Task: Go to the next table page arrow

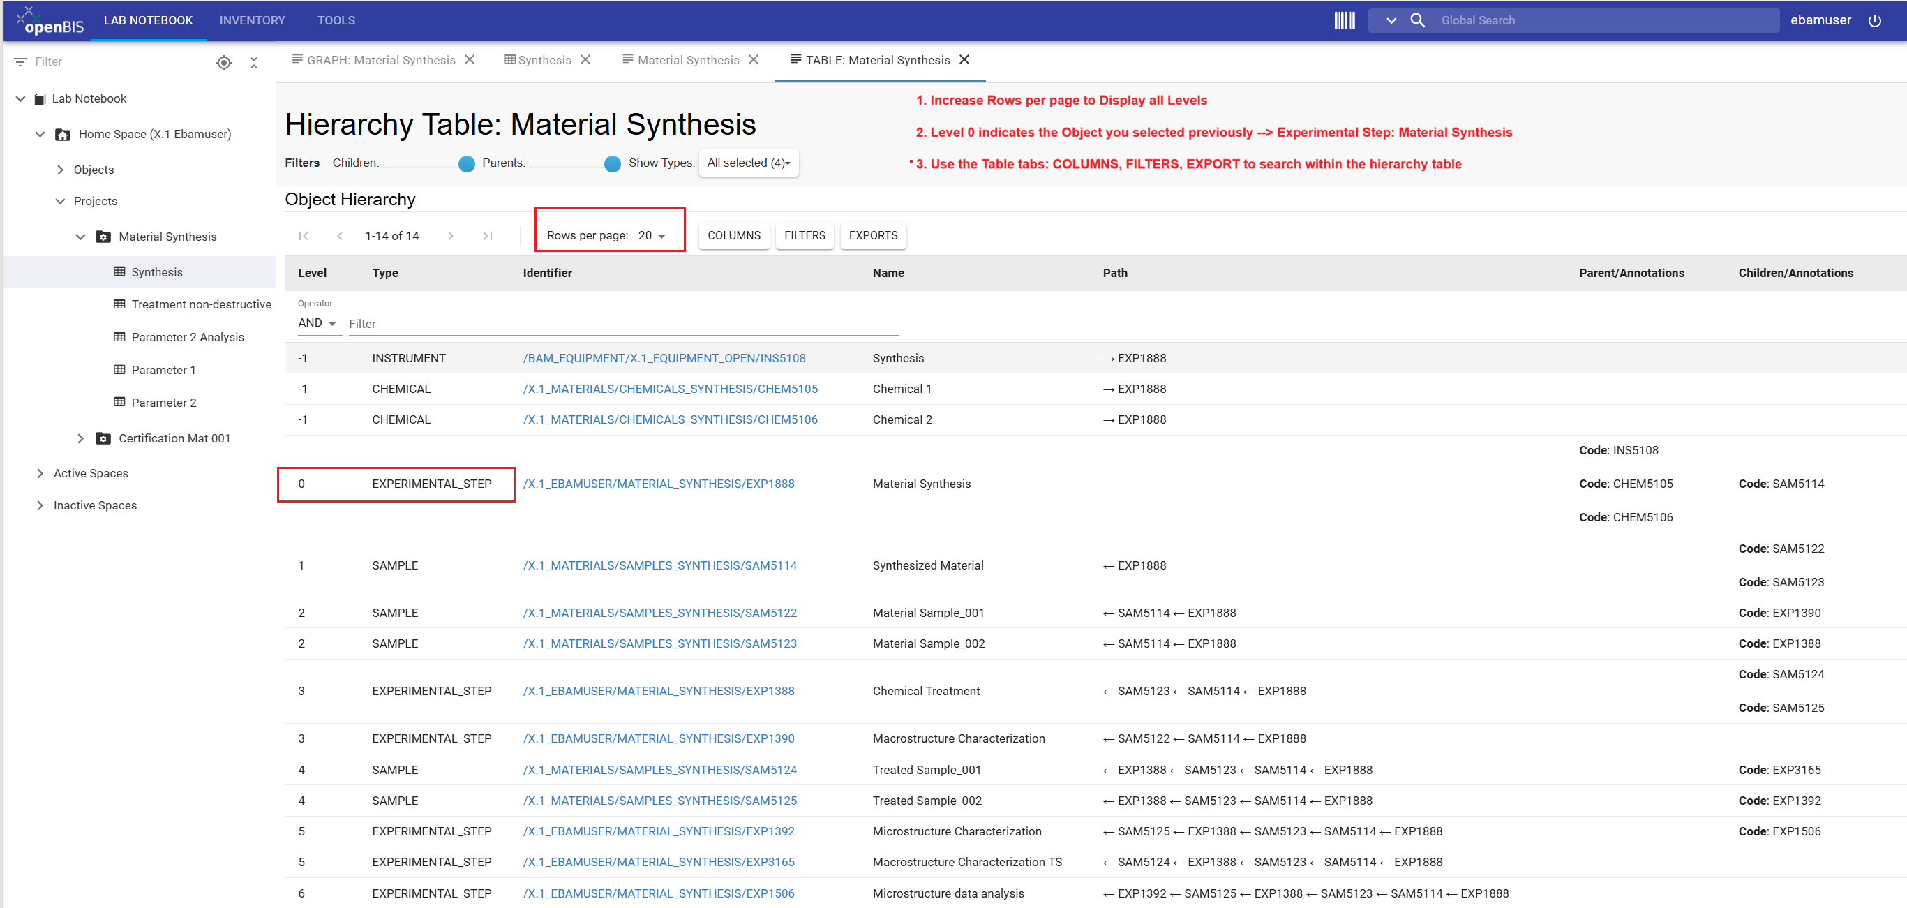Action: (451, 237)
